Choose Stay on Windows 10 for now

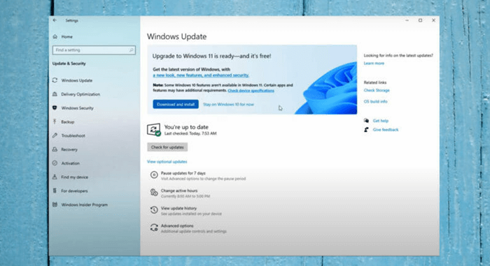[x=228, y=104]
